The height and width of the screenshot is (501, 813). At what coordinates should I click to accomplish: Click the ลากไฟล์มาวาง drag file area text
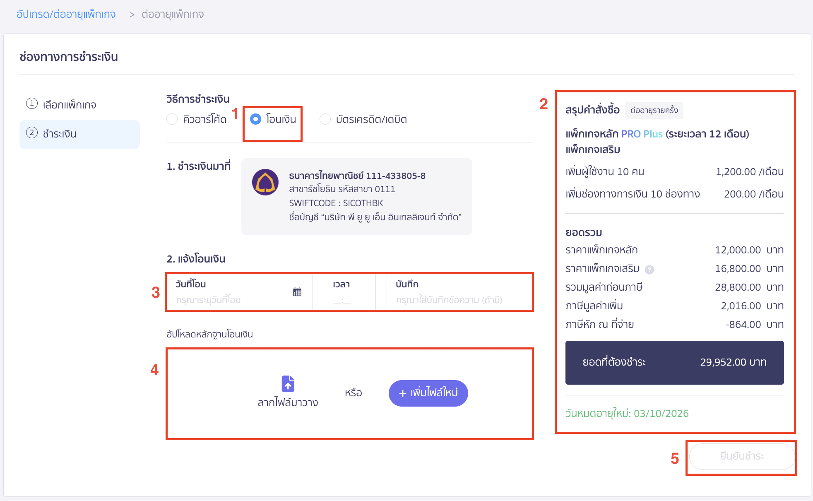coord(288,402)
